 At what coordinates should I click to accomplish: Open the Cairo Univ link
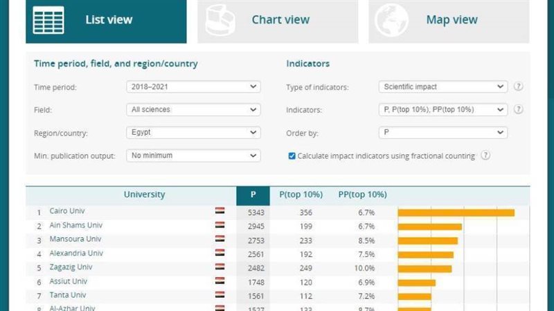tap(66, 211)
